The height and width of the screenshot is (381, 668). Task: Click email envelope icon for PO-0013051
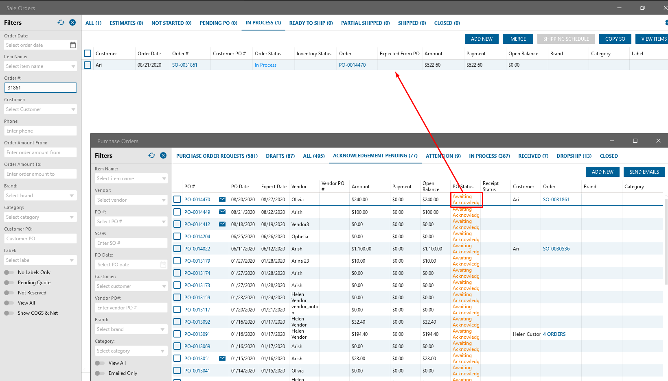coord(222,358)
